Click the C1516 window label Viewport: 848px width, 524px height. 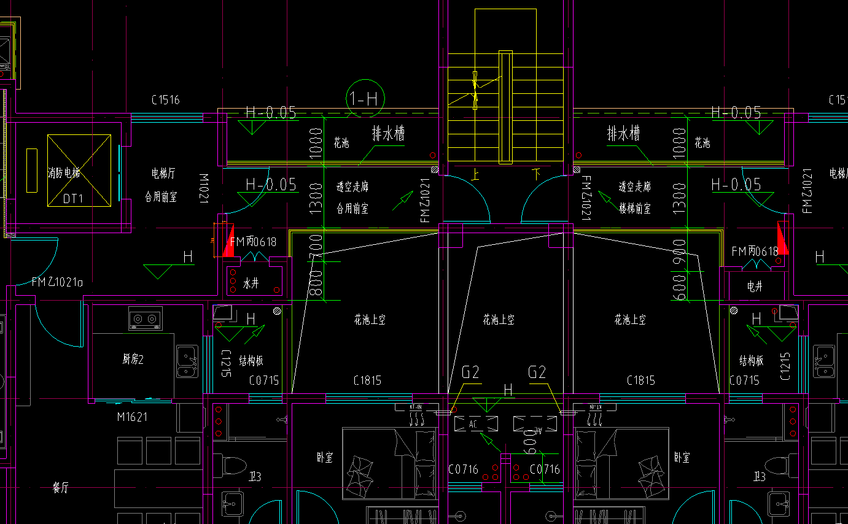[x=166, y=100]
